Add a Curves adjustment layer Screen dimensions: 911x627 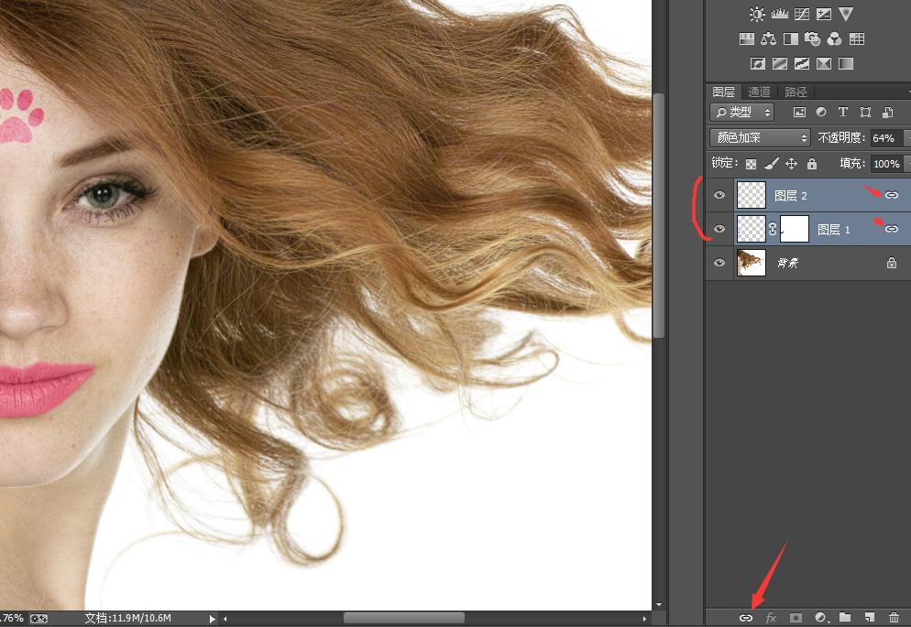pyautogui.click(x=802, y=14)
